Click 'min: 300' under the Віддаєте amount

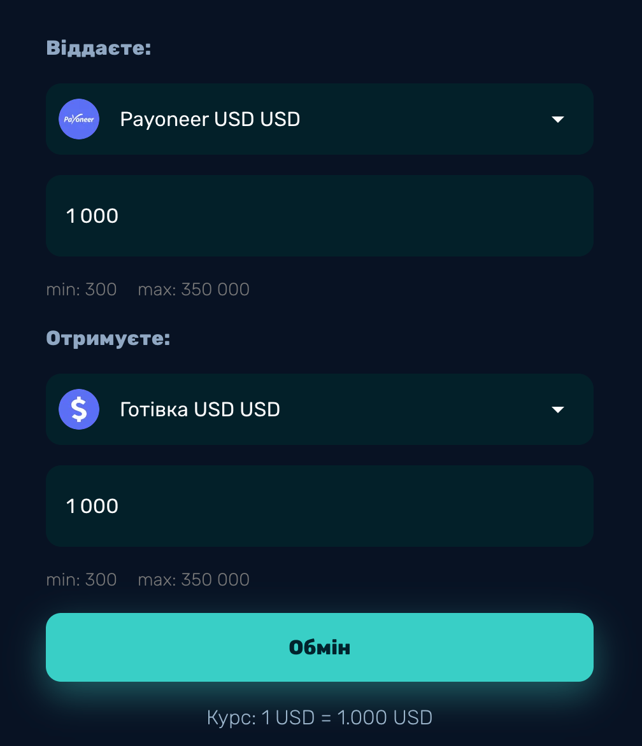(82, 290)
